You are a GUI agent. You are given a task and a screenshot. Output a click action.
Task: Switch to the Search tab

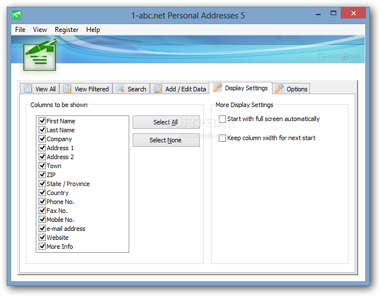(131, 89)
